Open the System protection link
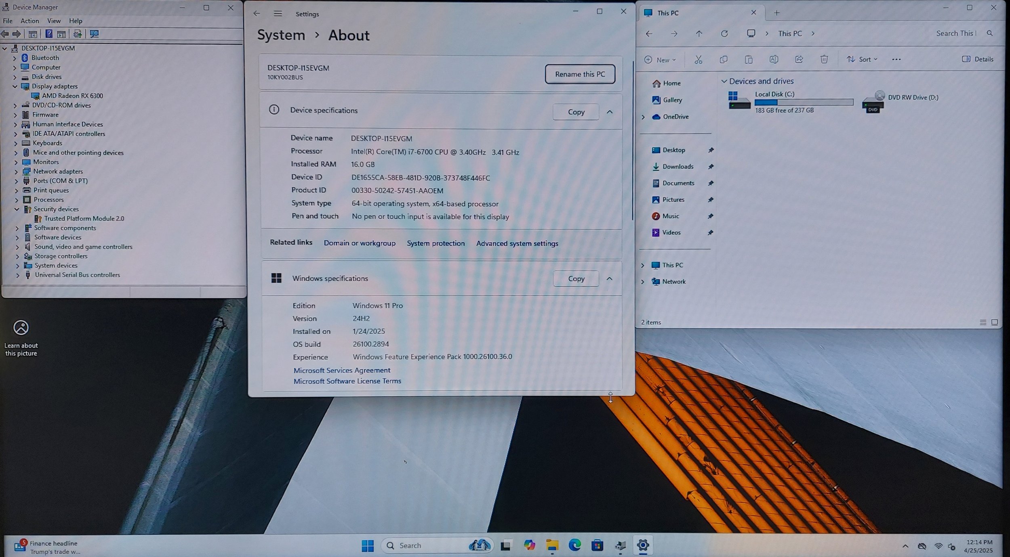This screenshot has width=1010, height=557. (436, 243)
